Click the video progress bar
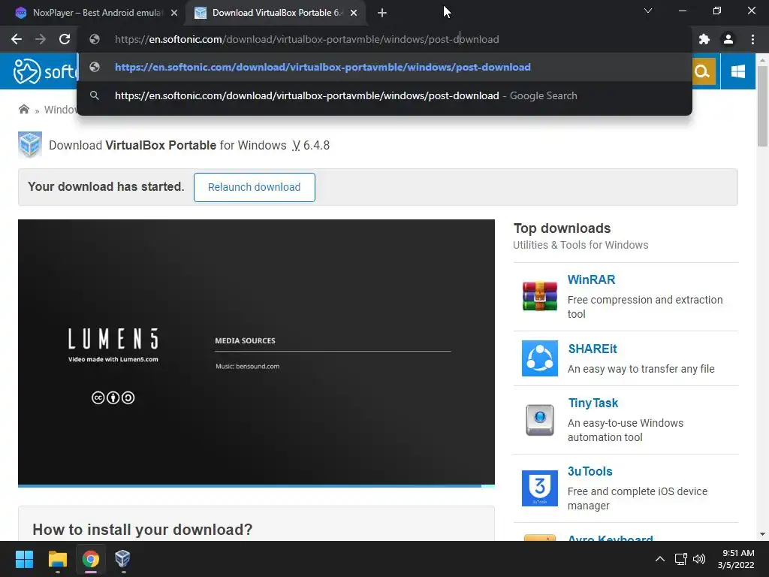Image resolution: width=769 pixels, height=577 pixels. coord(256,486)
